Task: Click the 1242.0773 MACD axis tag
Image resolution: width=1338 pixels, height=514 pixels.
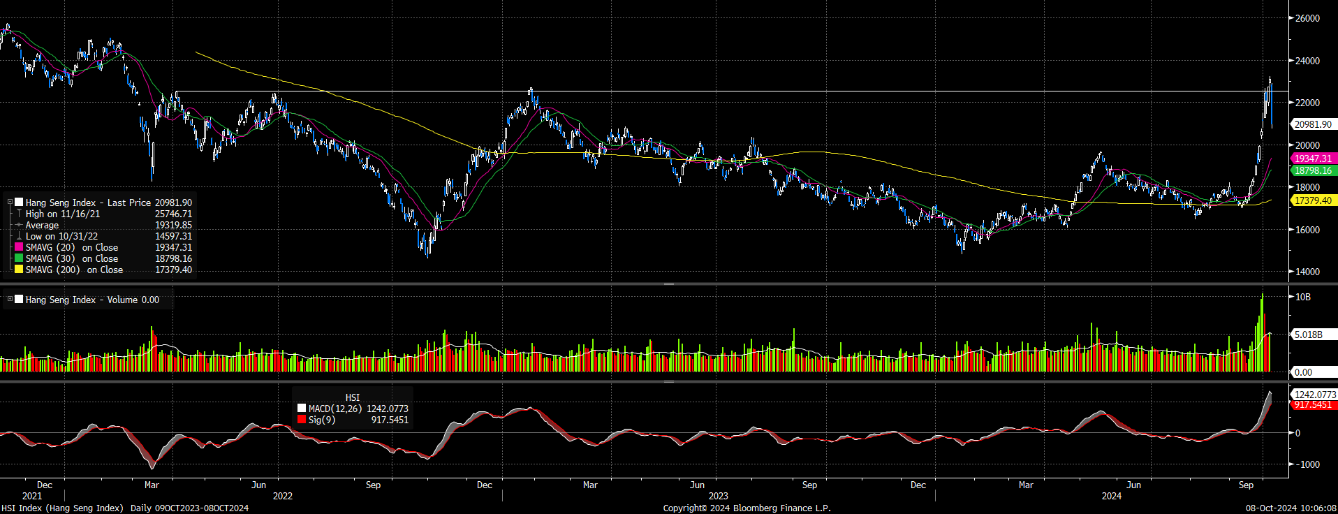Action: coord(1315,395)
